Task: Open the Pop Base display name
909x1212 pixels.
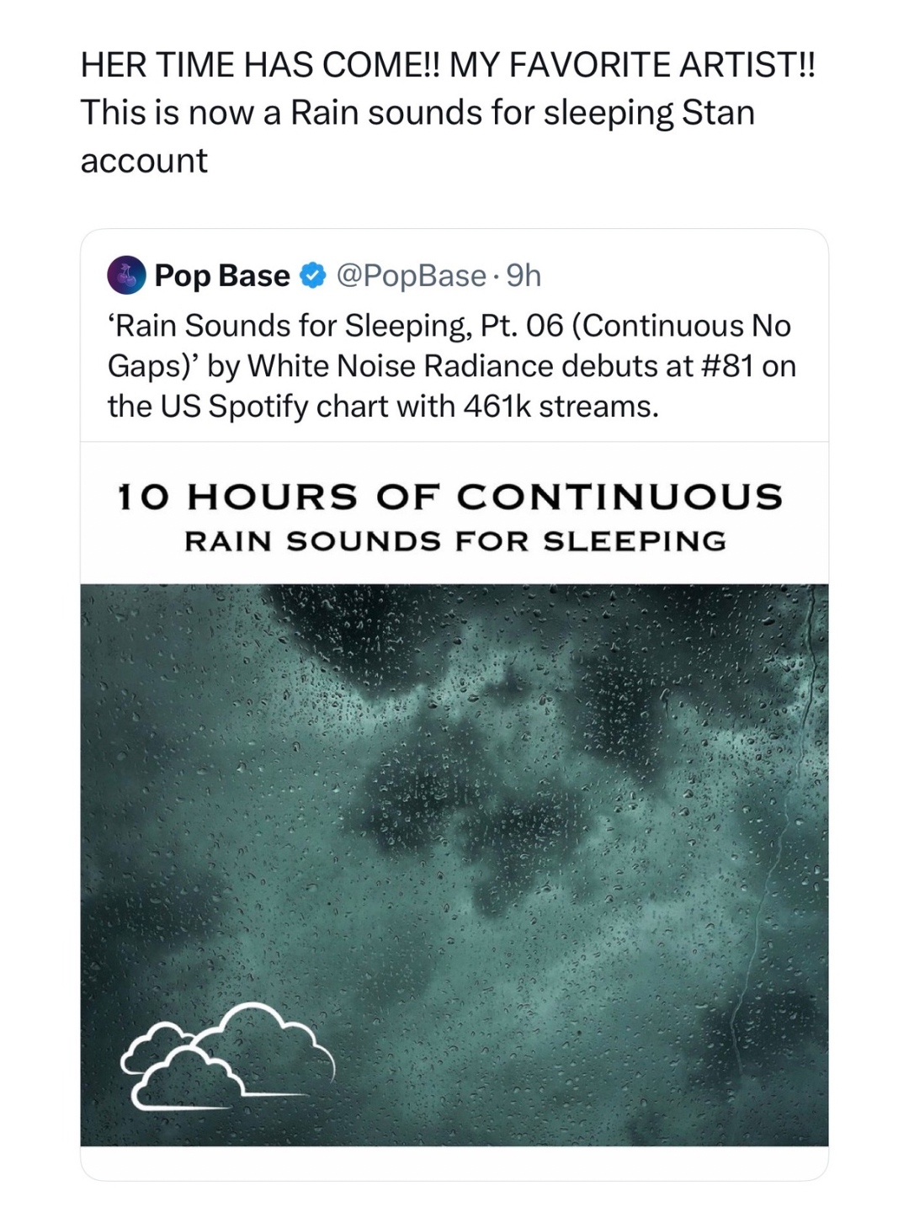Action: (x=222, y=275)
